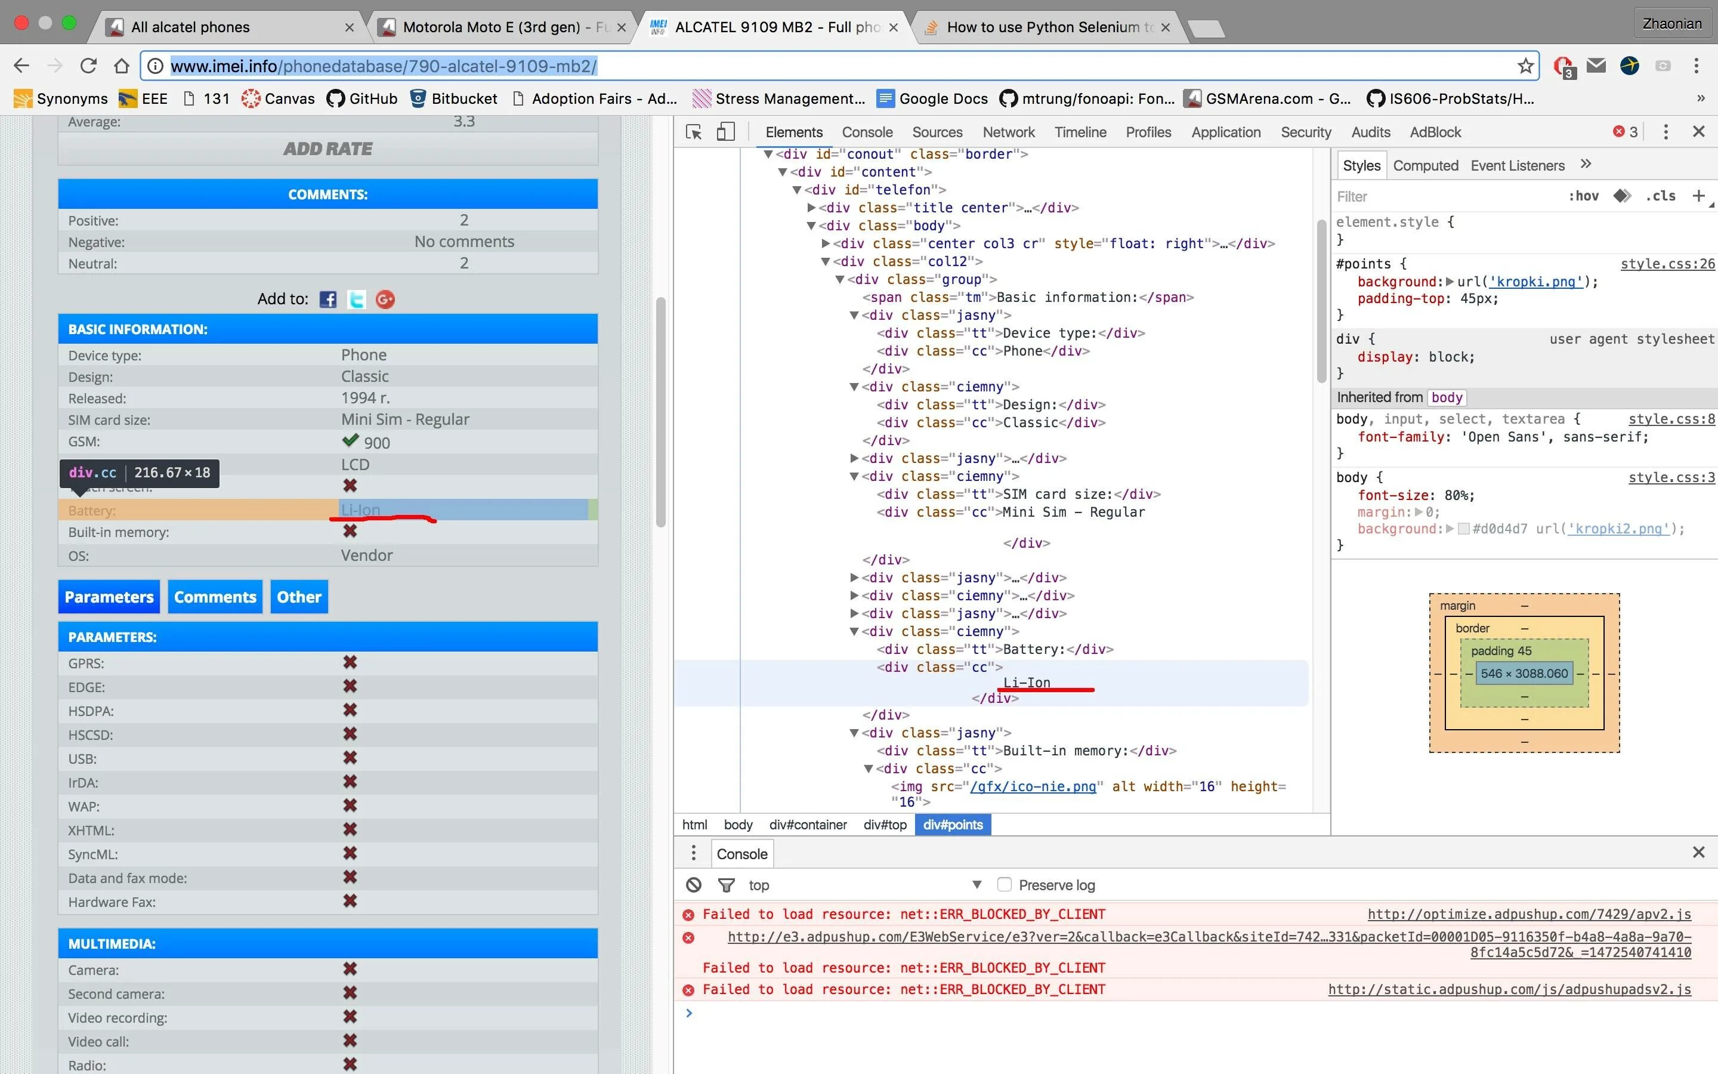Open Google Docs bookmark

point(932,98)
